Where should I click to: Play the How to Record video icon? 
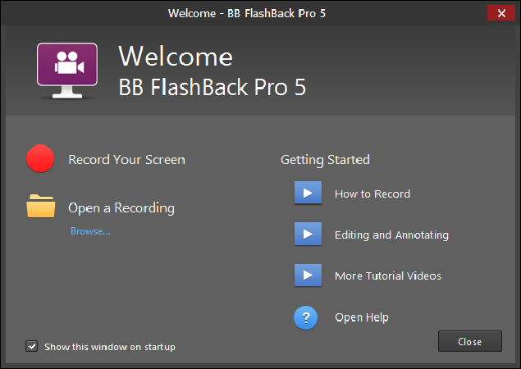[308, 193]
